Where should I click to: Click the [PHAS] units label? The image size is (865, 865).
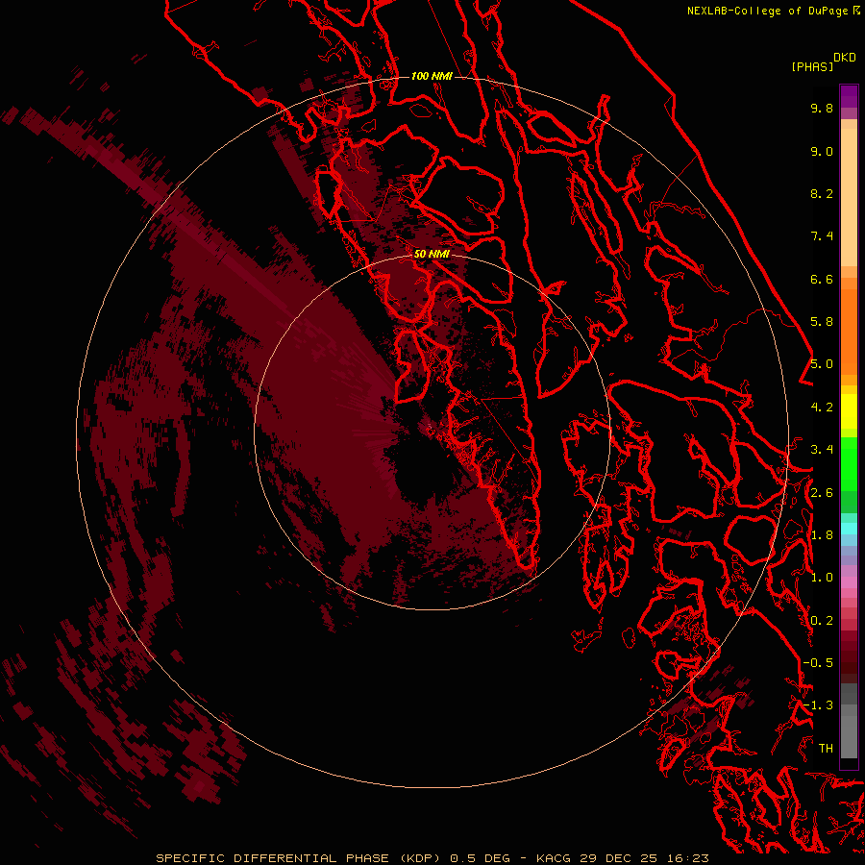tap(812, 66)
